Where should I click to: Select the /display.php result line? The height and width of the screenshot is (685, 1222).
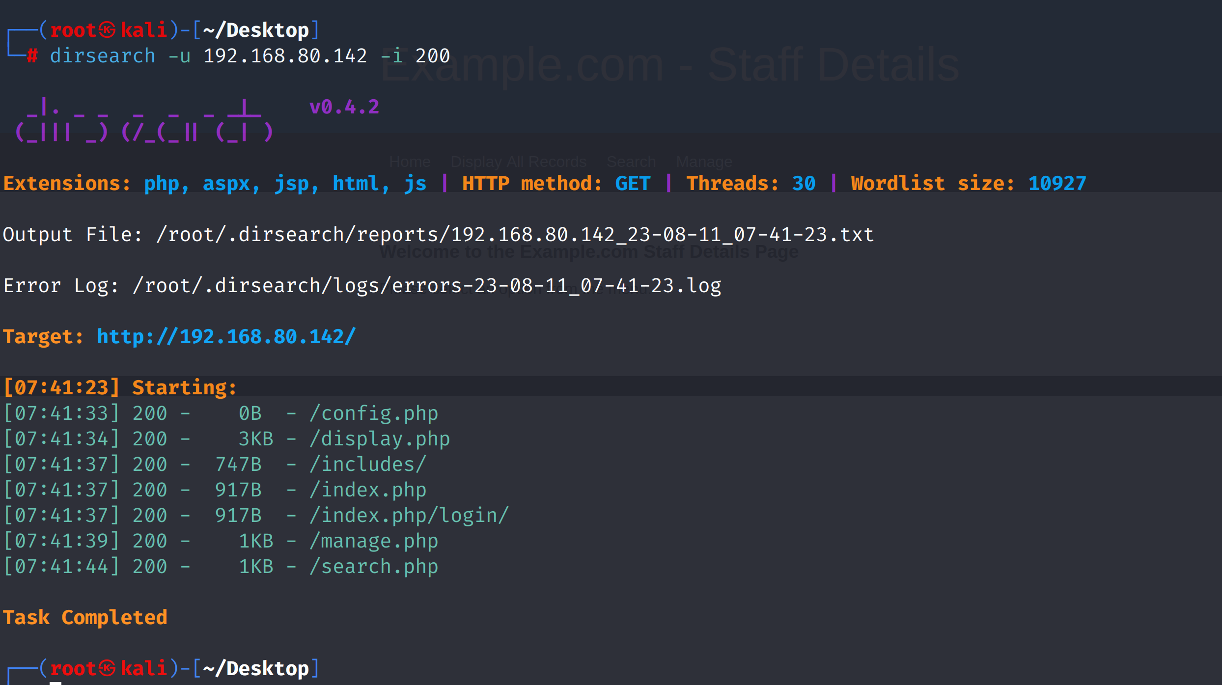tap(226, 439)
